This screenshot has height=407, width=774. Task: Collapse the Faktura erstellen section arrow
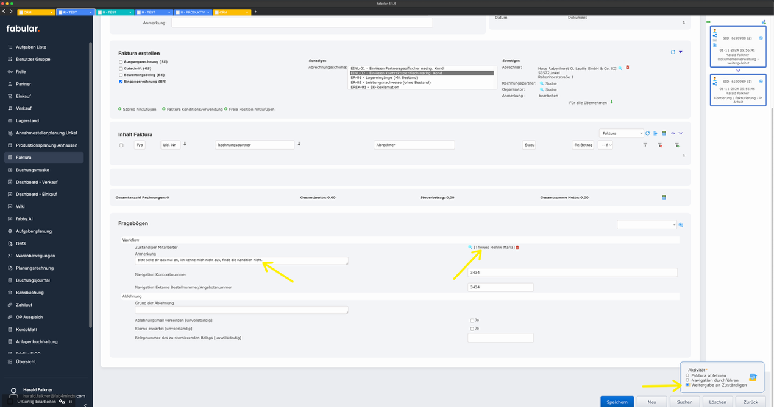coord(681,52)
